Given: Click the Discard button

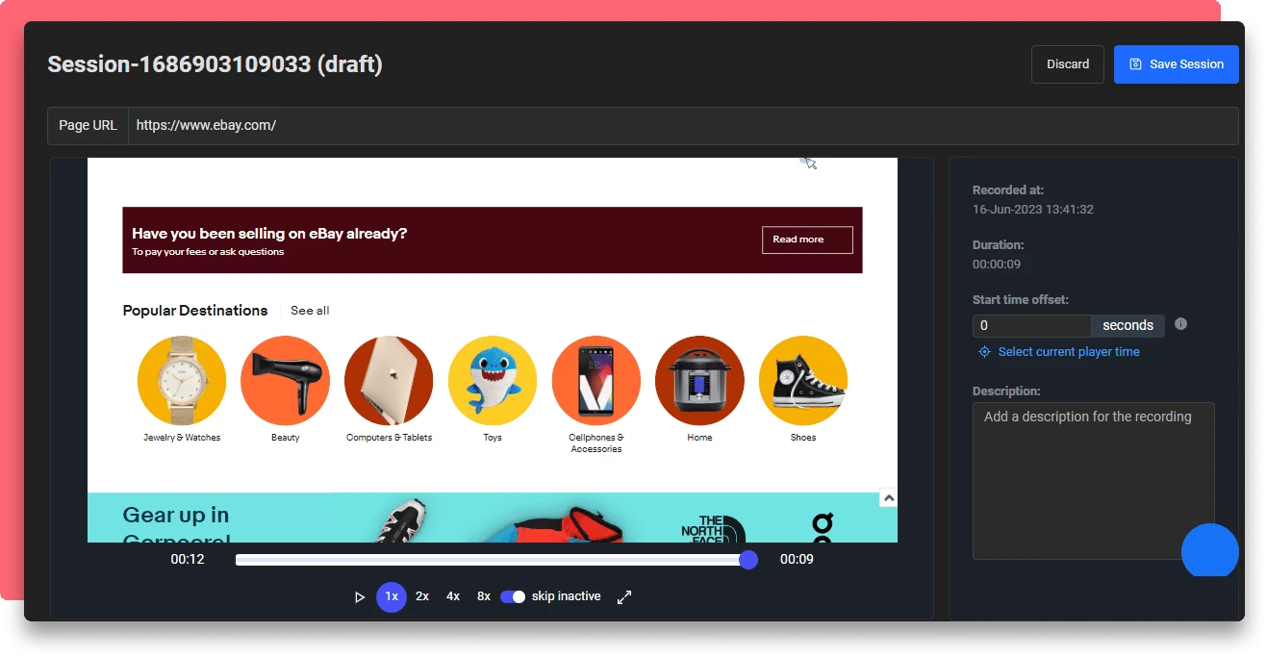Looking at the screenshot, I should click(x=1068, y=64).
